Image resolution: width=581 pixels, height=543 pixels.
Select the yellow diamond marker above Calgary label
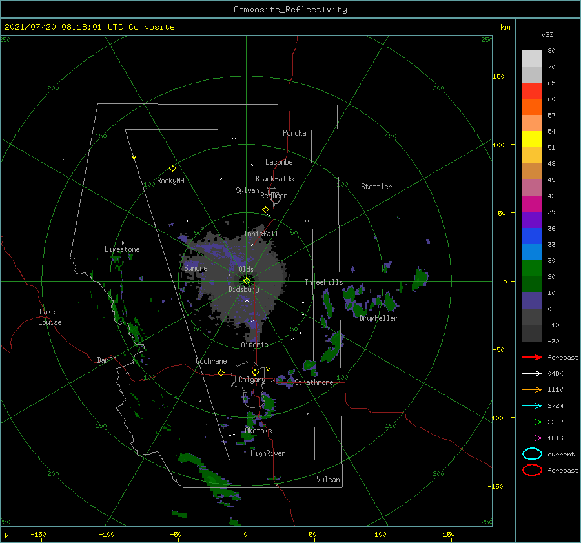[x=255, y=372]
